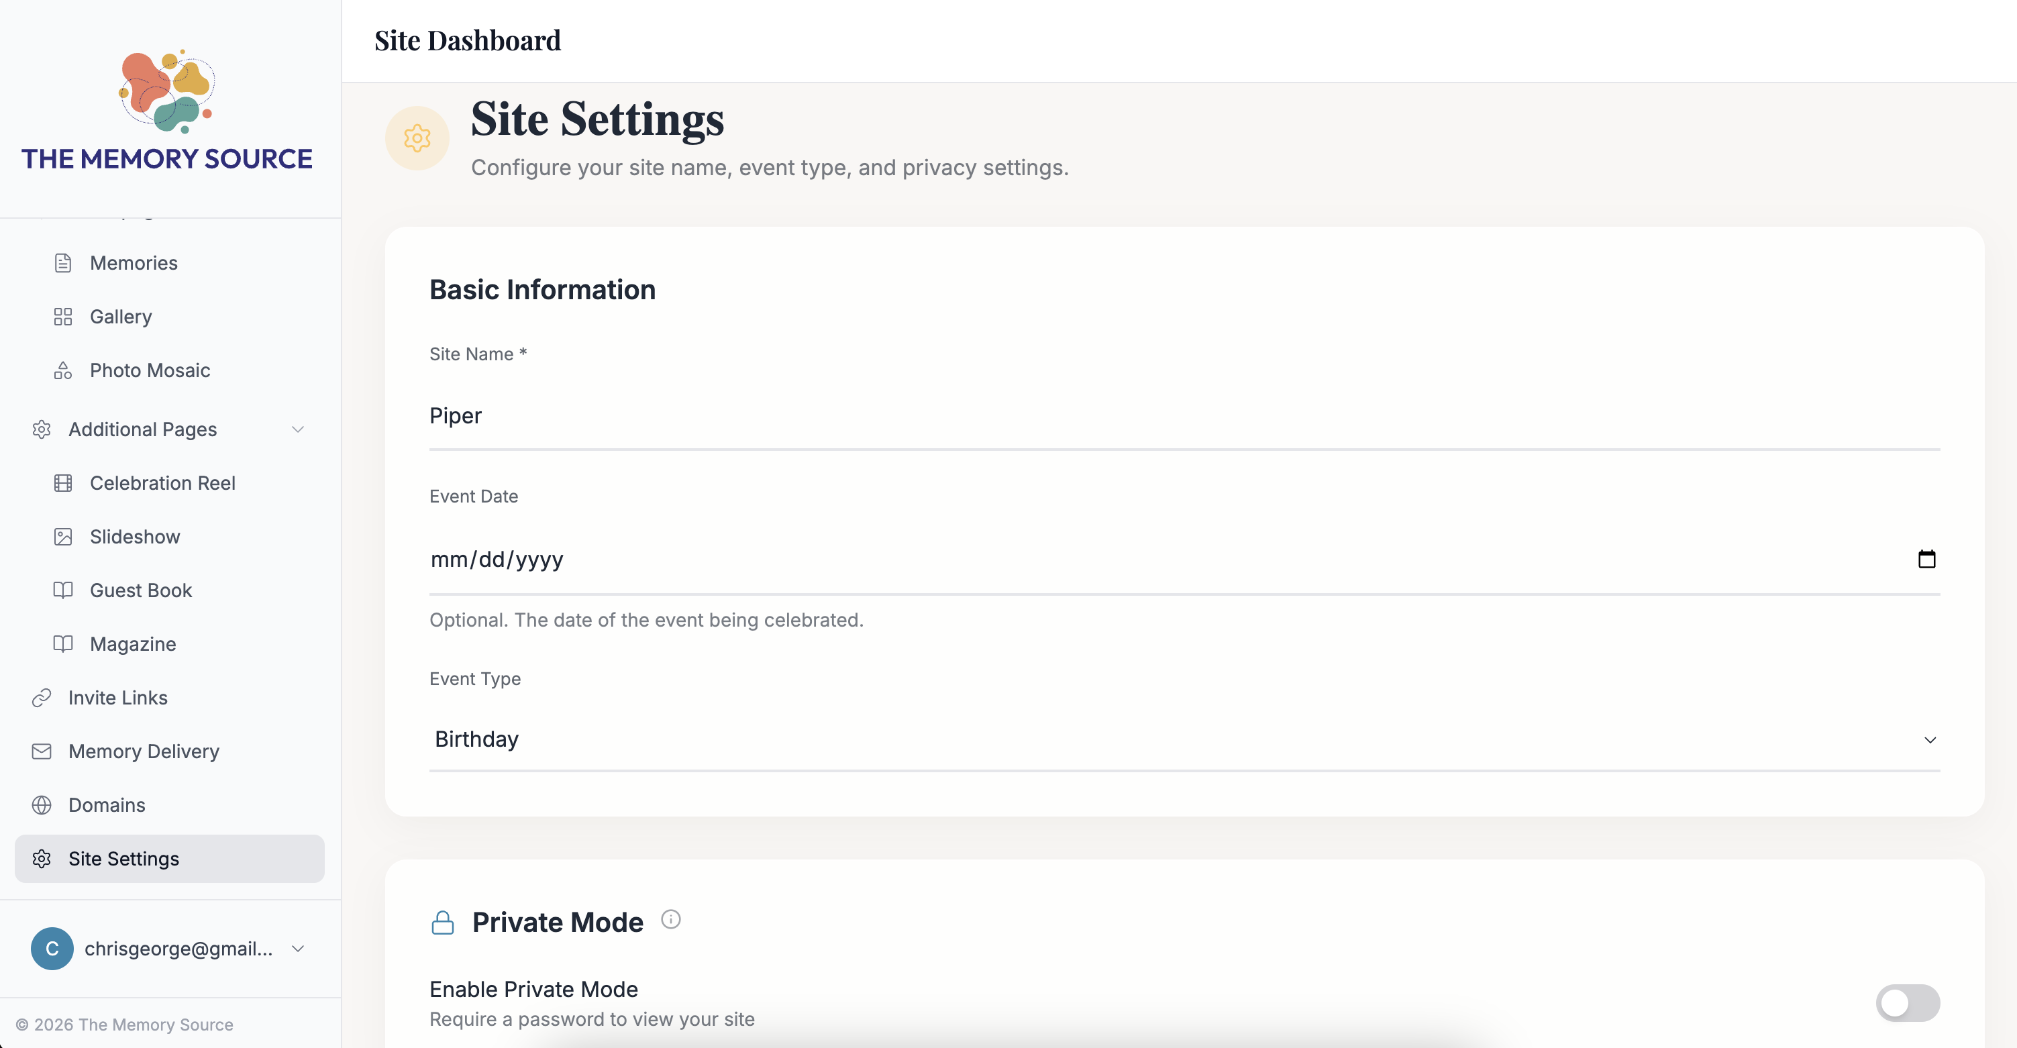This screenshot has height=1048, width=2017.
Task: Select the Gallery grid icon
Action: 62,317
